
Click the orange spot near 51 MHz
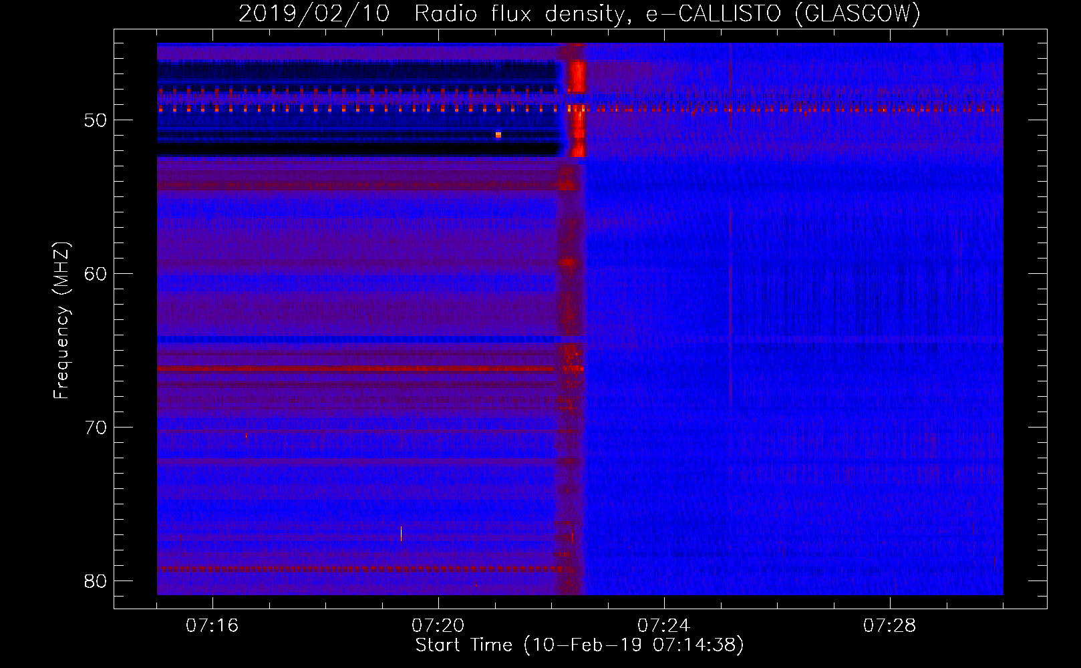pos(498,135)
